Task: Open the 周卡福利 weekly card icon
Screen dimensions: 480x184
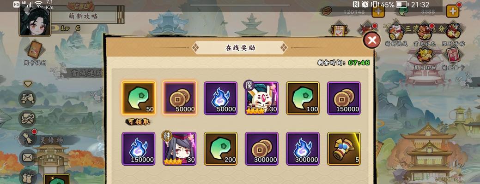Action: click(35, 53)
